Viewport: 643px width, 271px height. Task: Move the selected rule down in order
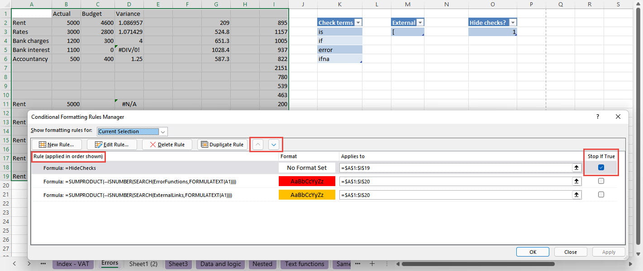274,144
